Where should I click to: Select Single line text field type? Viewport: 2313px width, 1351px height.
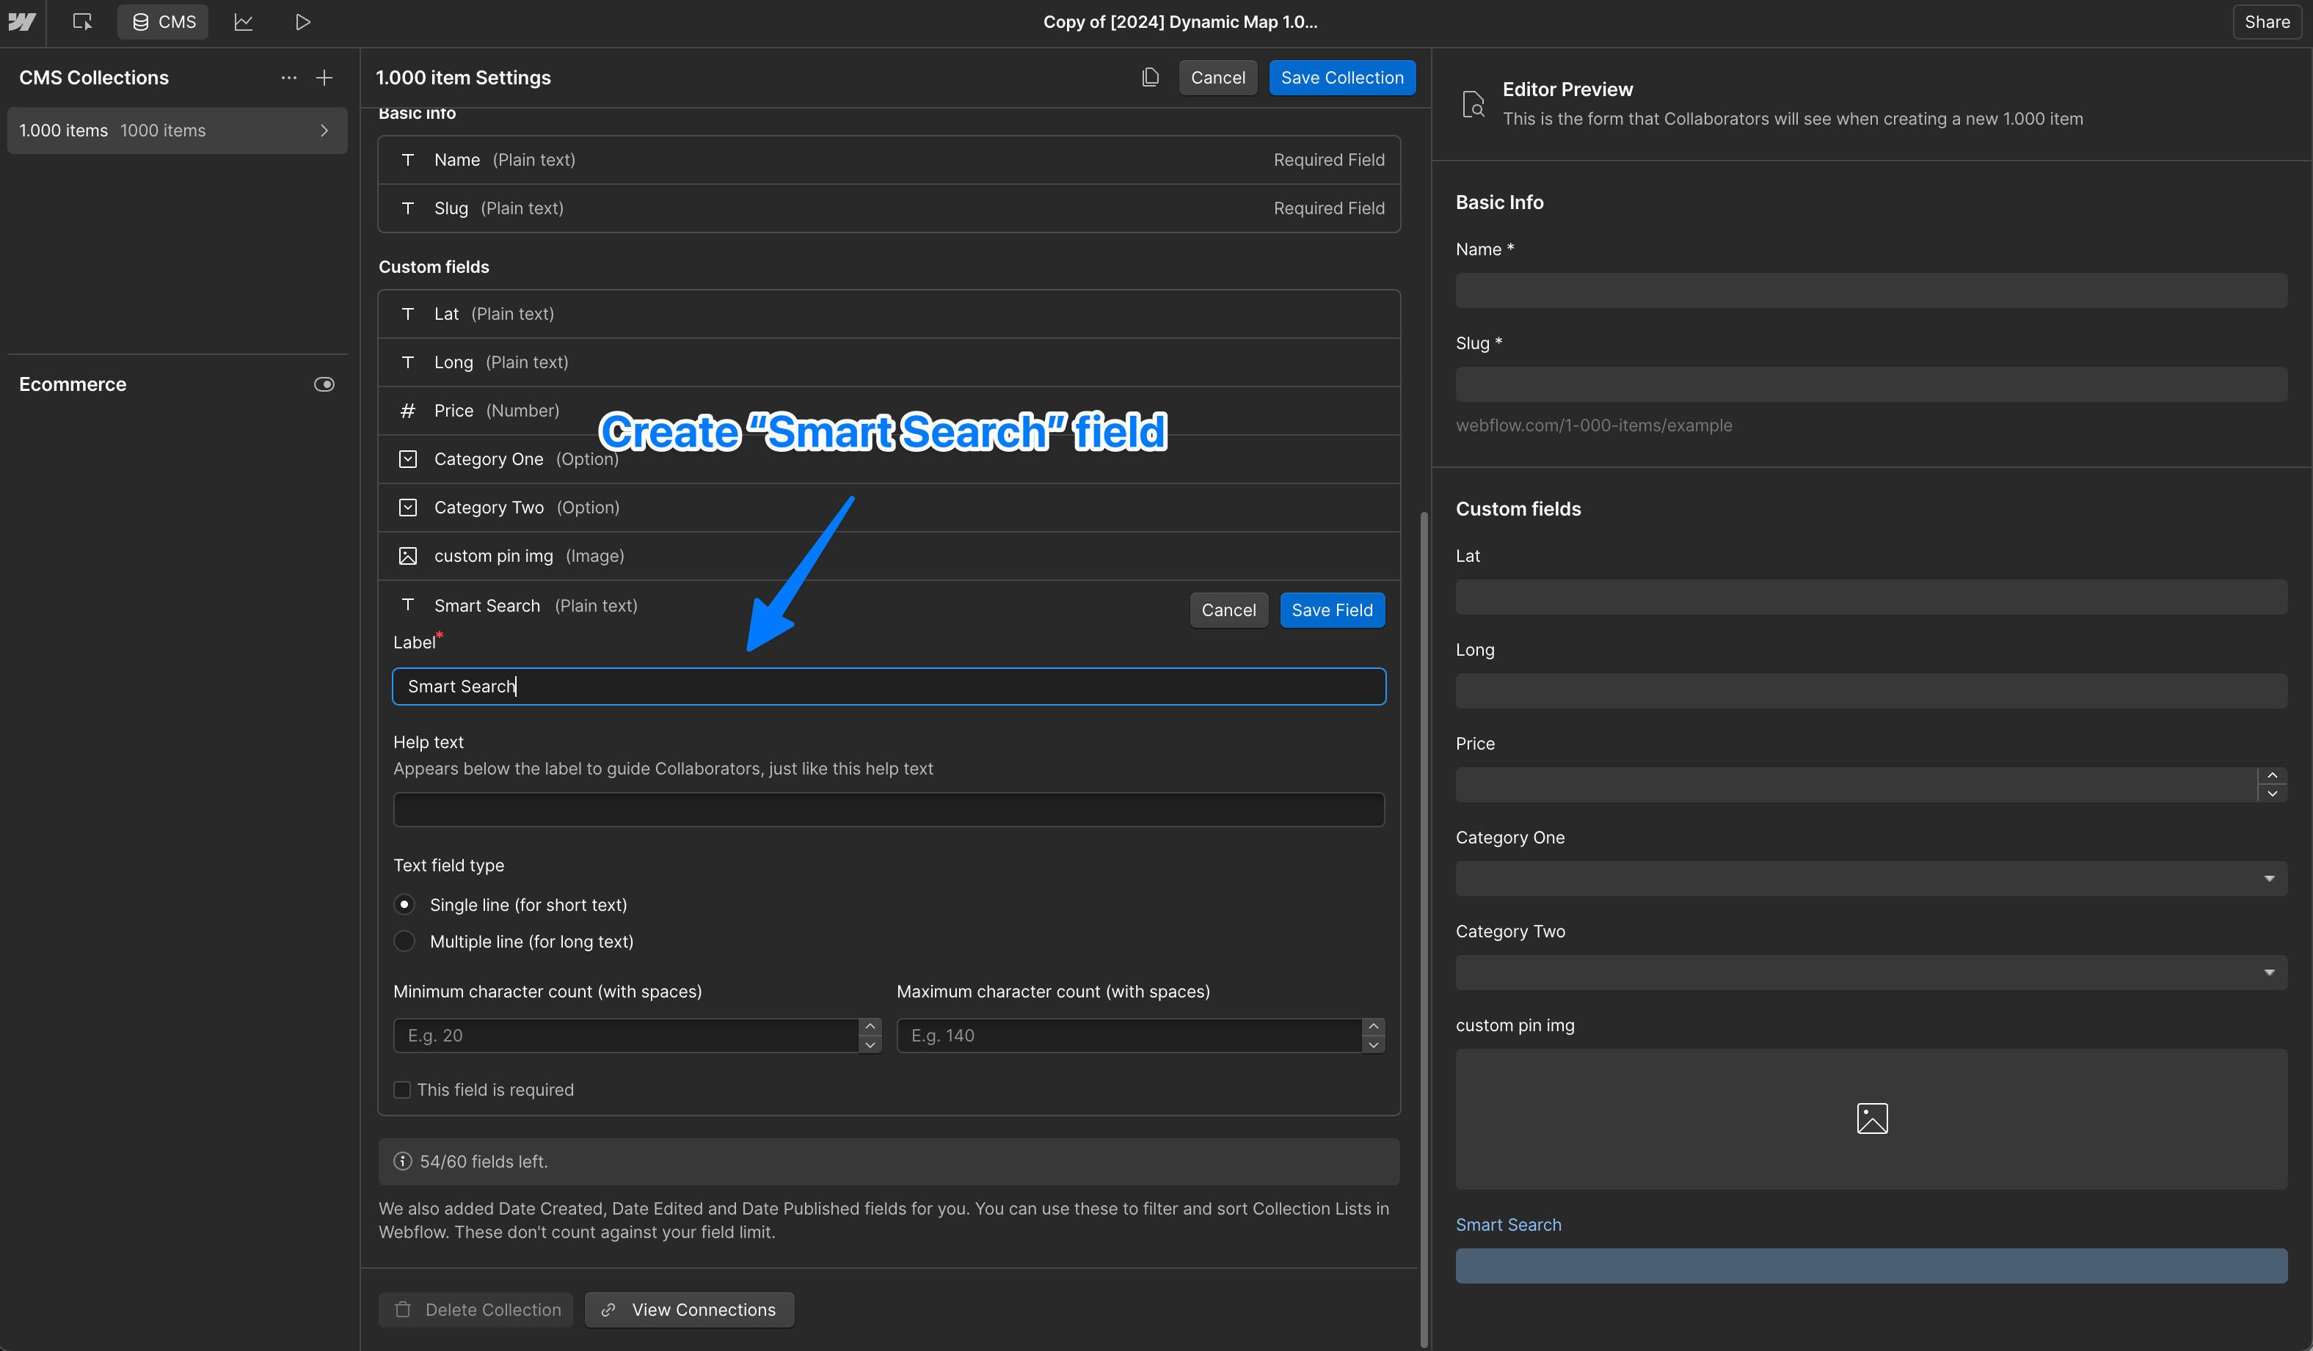404,904
